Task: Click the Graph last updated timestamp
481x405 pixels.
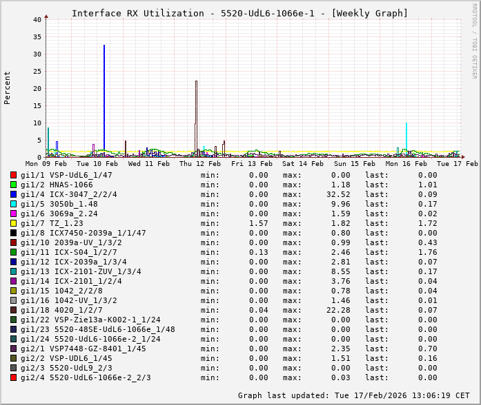Action: click(x=354, y=395)
